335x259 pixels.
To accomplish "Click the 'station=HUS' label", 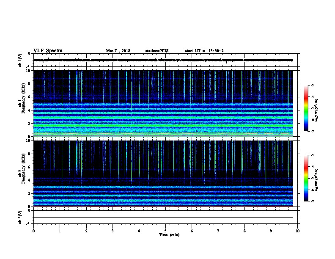I will point(157,51).
